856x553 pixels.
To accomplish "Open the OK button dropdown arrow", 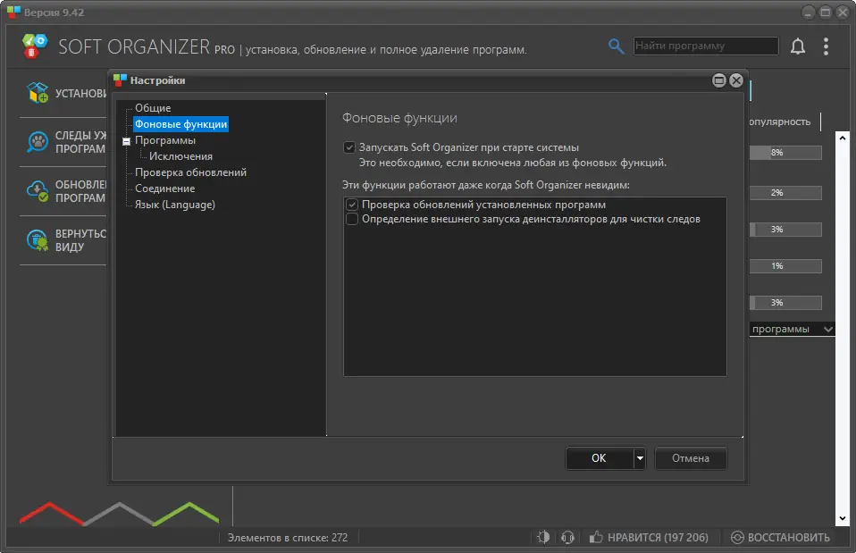I will click(x=640, y=458).
